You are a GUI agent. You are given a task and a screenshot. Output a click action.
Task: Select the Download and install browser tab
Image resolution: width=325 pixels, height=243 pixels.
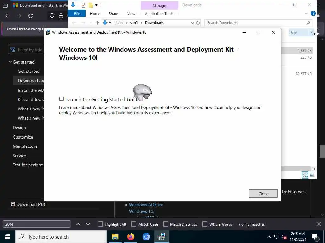pos(40,5)
